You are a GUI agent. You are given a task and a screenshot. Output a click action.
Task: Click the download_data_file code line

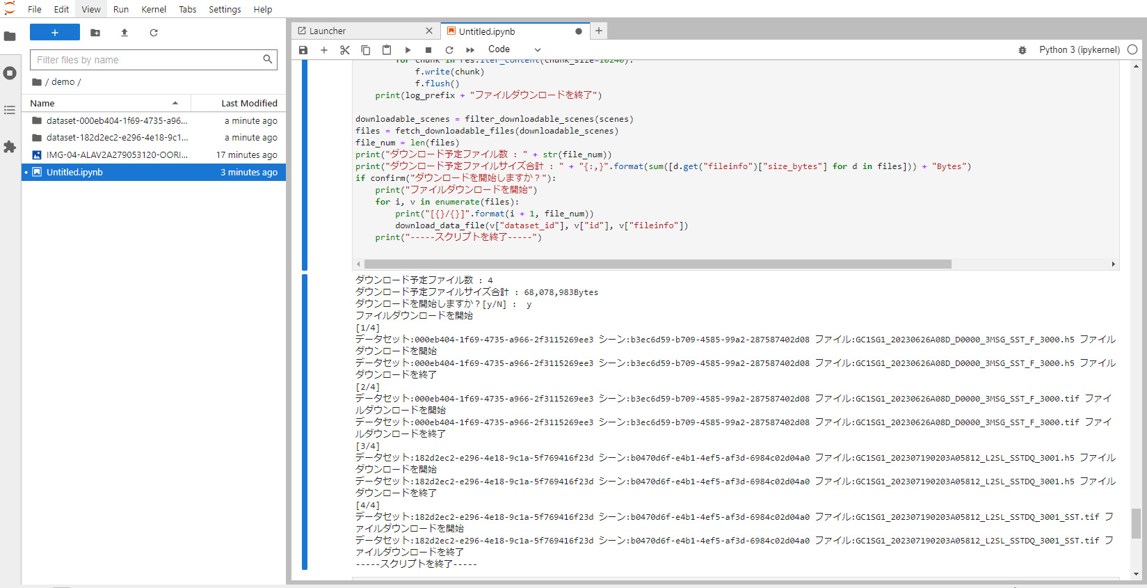[542, 225]
